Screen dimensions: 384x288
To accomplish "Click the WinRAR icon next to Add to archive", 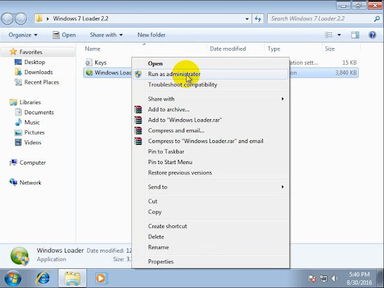I will (x=138, y=110).
